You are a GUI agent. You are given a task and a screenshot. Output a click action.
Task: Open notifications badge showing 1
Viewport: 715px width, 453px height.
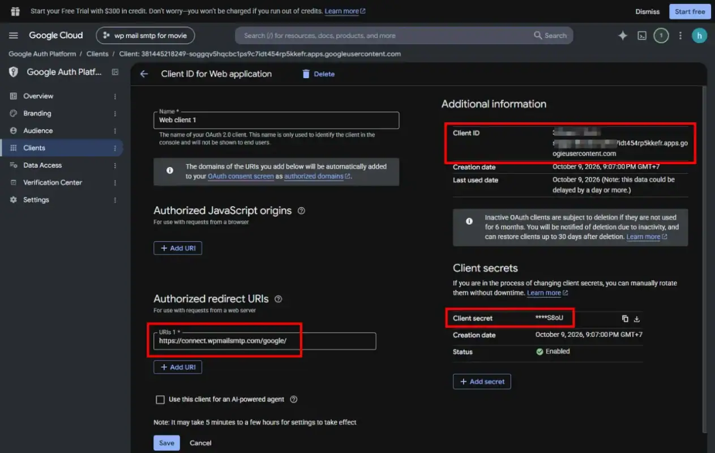tap(661, 36)
